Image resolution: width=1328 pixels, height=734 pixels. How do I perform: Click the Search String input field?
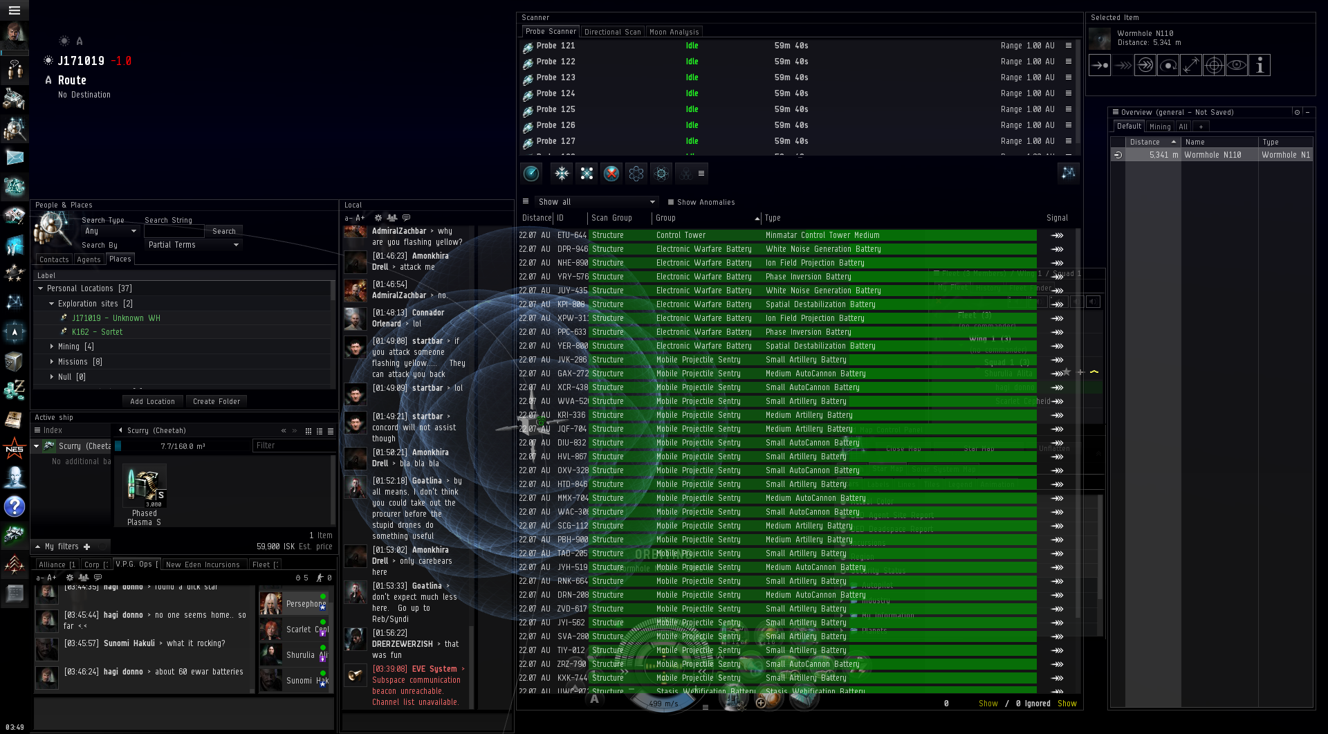174,232
